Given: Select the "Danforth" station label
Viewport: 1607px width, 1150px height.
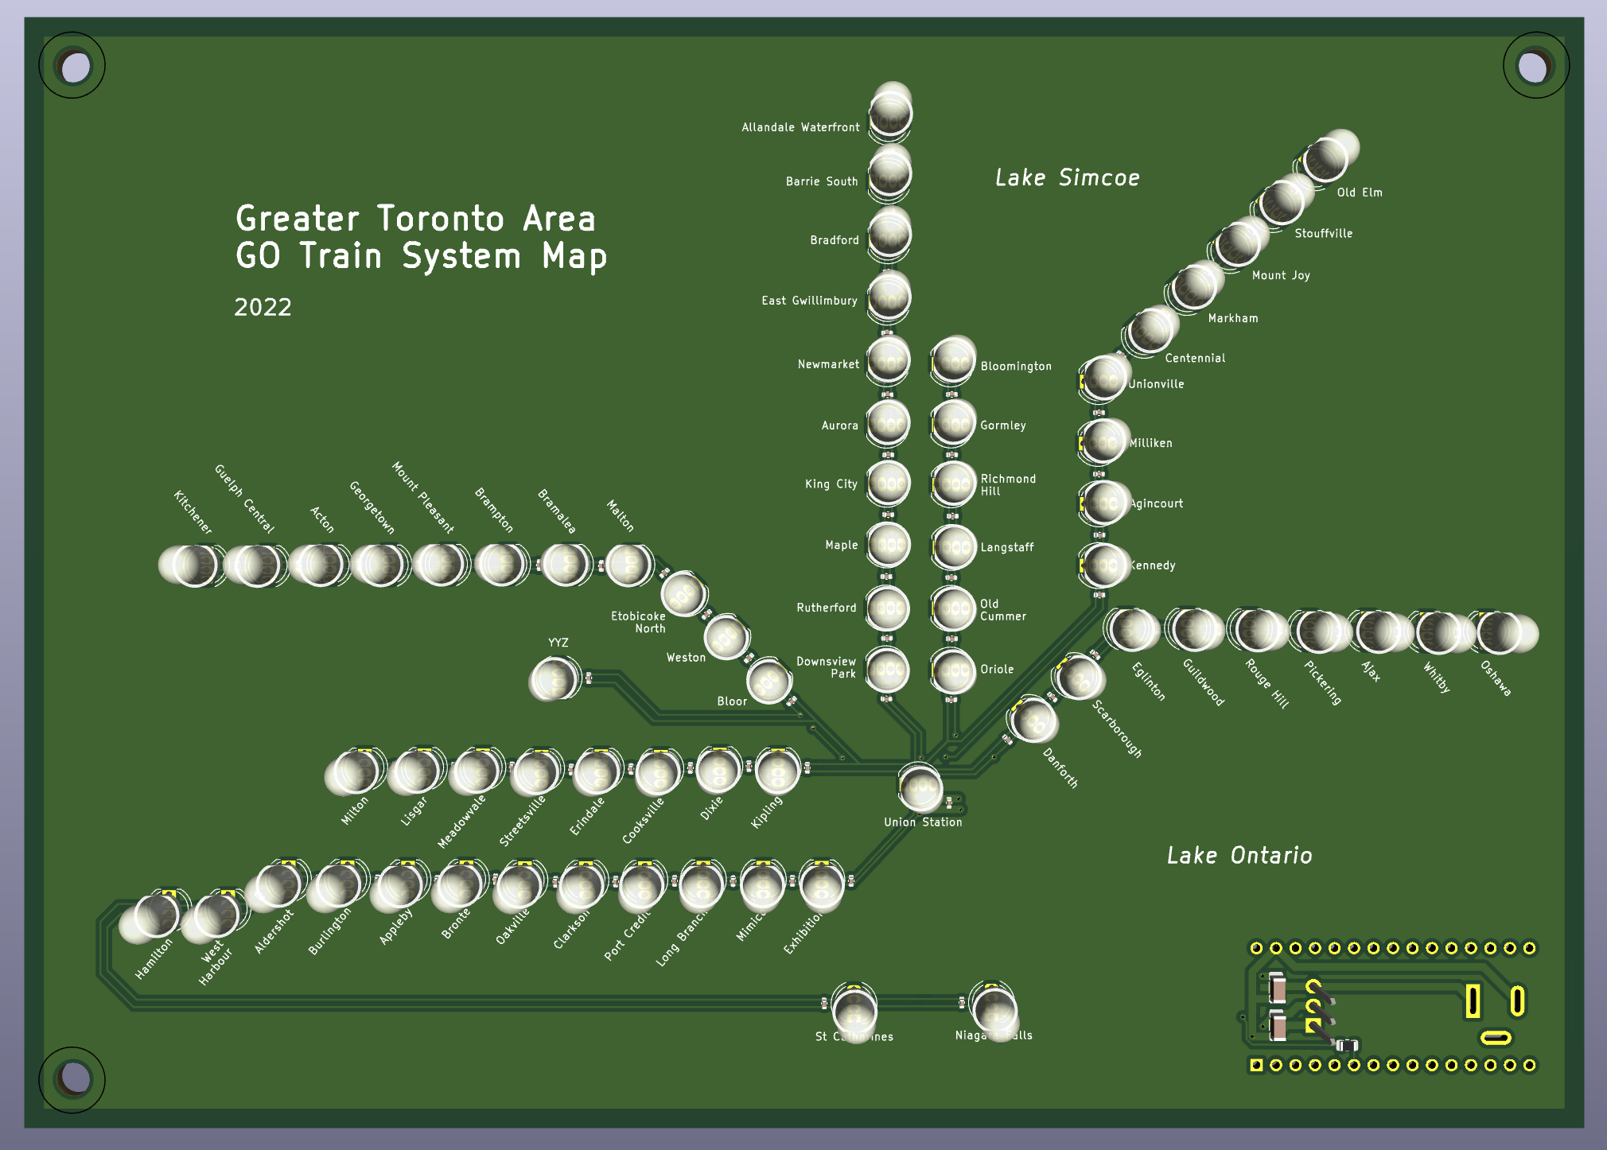Looking at the screenshot, I should [x=1060, y=768].
